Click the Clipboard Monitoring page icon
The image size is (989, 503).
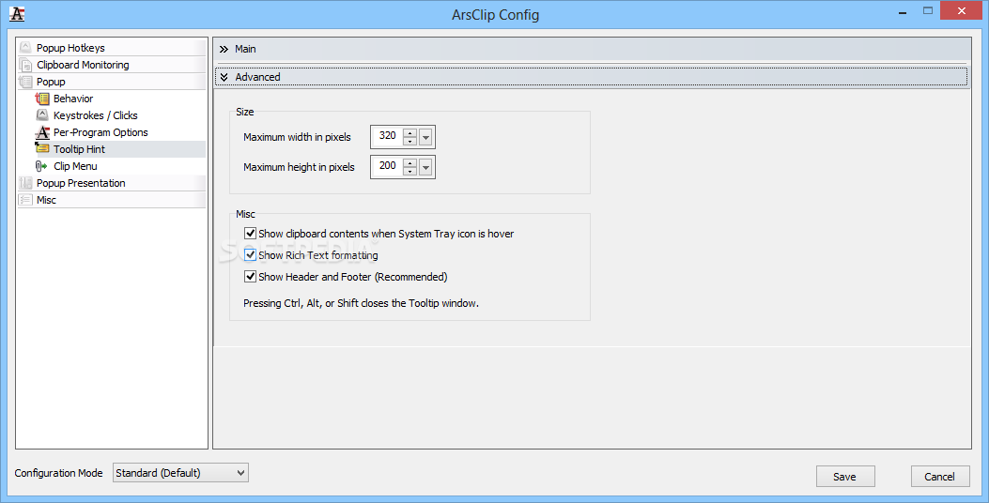point(25,65)
